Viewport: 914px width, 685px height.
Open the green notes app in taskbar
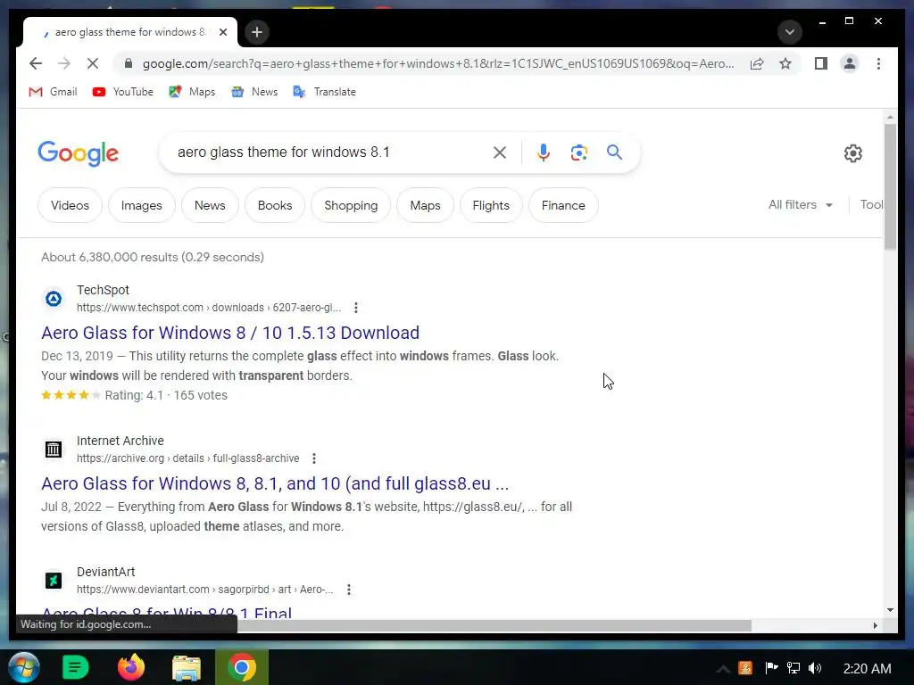pyautogui.click(x=75, y=667)
